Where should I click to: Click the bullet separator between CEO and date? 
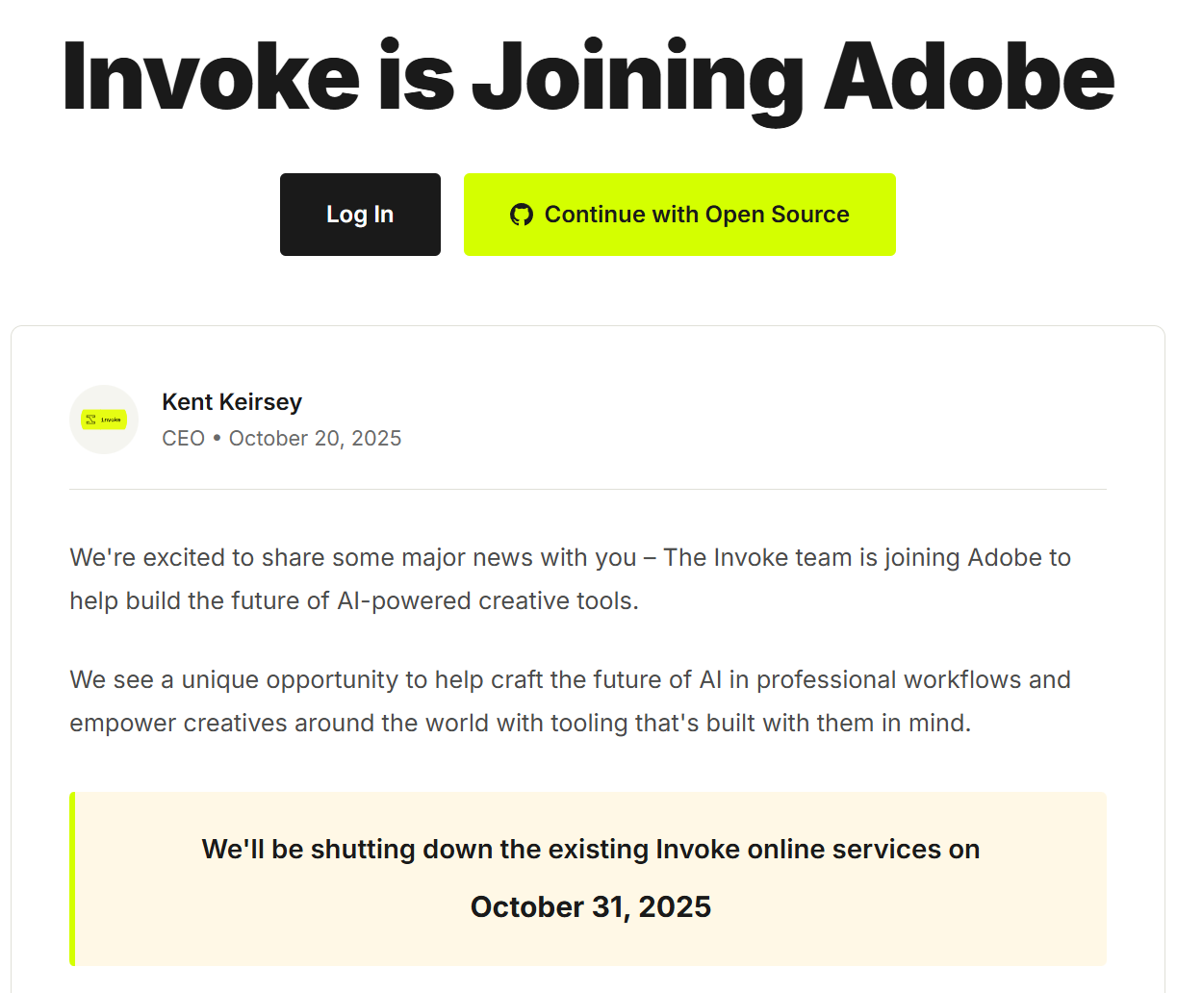tap(217, 439)
